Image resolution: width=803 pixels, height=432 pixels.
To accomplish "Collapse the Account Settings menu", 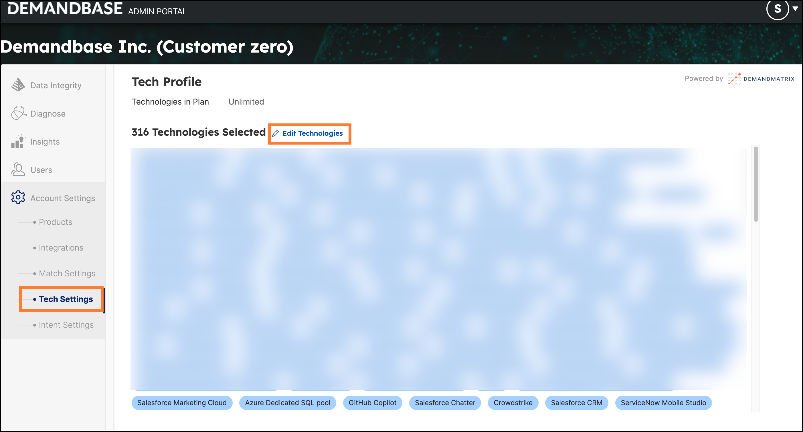I will click(62, 198).
